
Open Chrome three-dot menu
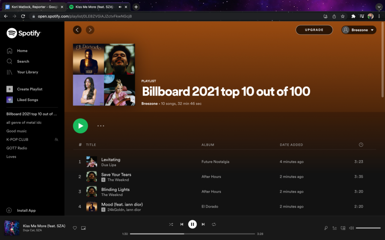pos(379,16)
